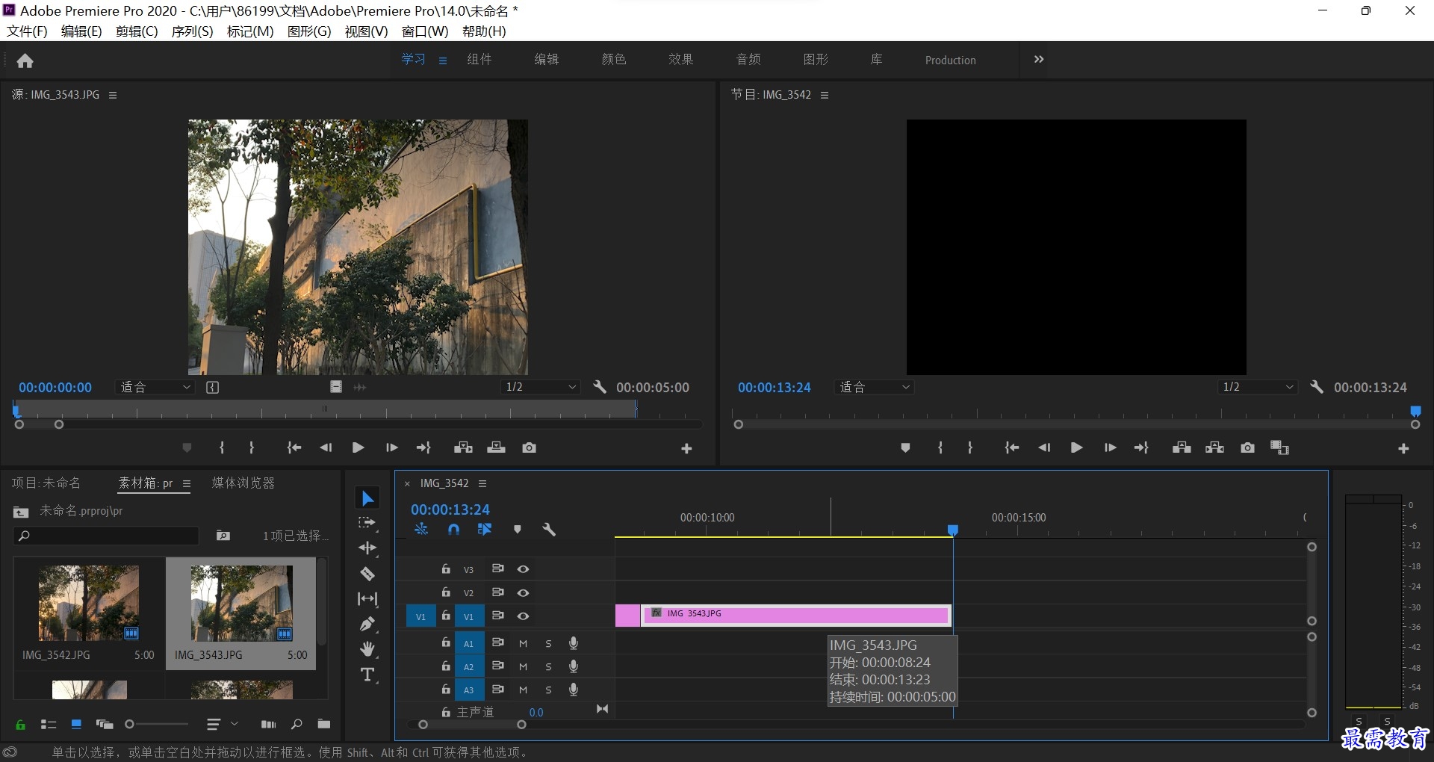
Task: Close the IMG_3542 sequence tab
Action: (407, 483)
